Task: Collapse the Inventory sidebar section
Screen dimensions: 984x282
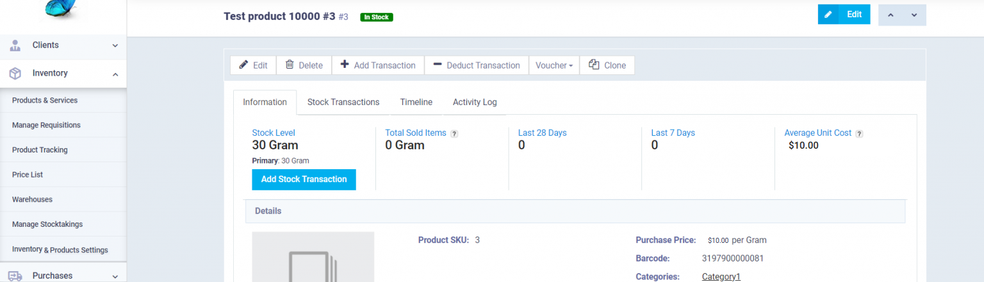Action: click(x=115, y=74)
